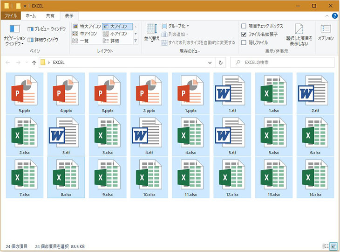The image size is (340, 252).
Task: Select Details (詳細) layout
Action: [x=110, y=41]
